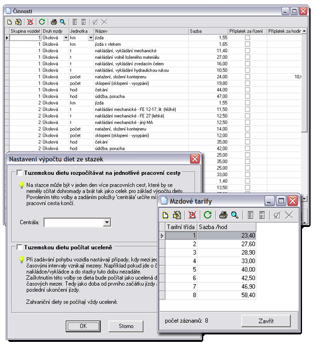Open search magnifier in Mzdové tarify
Screen dimensions: 314x343
click(x=235, y=215)
